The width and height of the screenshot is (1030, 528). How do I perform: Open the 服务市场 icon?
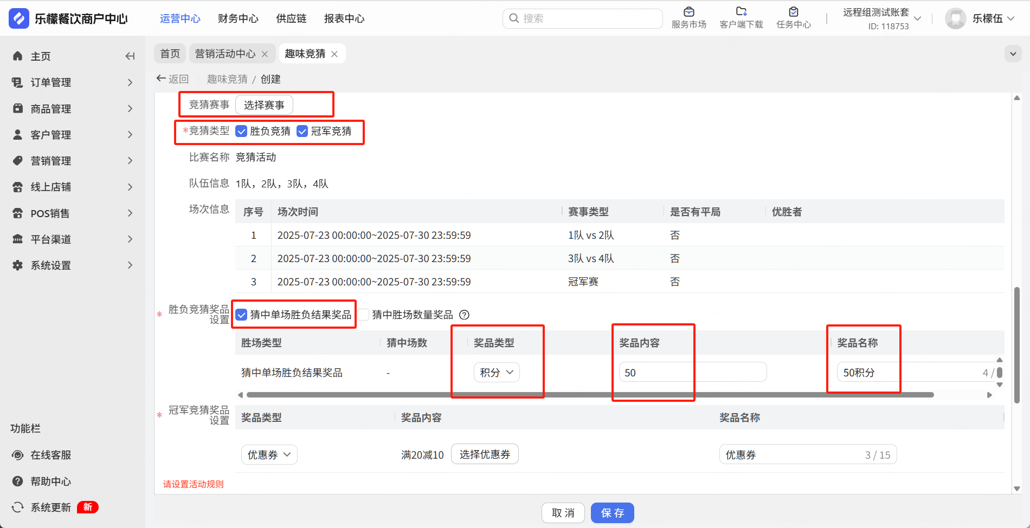click(x=689, y=12)
